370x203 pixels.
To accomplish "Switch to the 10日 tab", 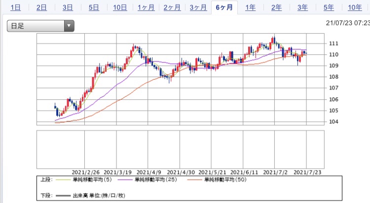I will (x=120, y=7).
